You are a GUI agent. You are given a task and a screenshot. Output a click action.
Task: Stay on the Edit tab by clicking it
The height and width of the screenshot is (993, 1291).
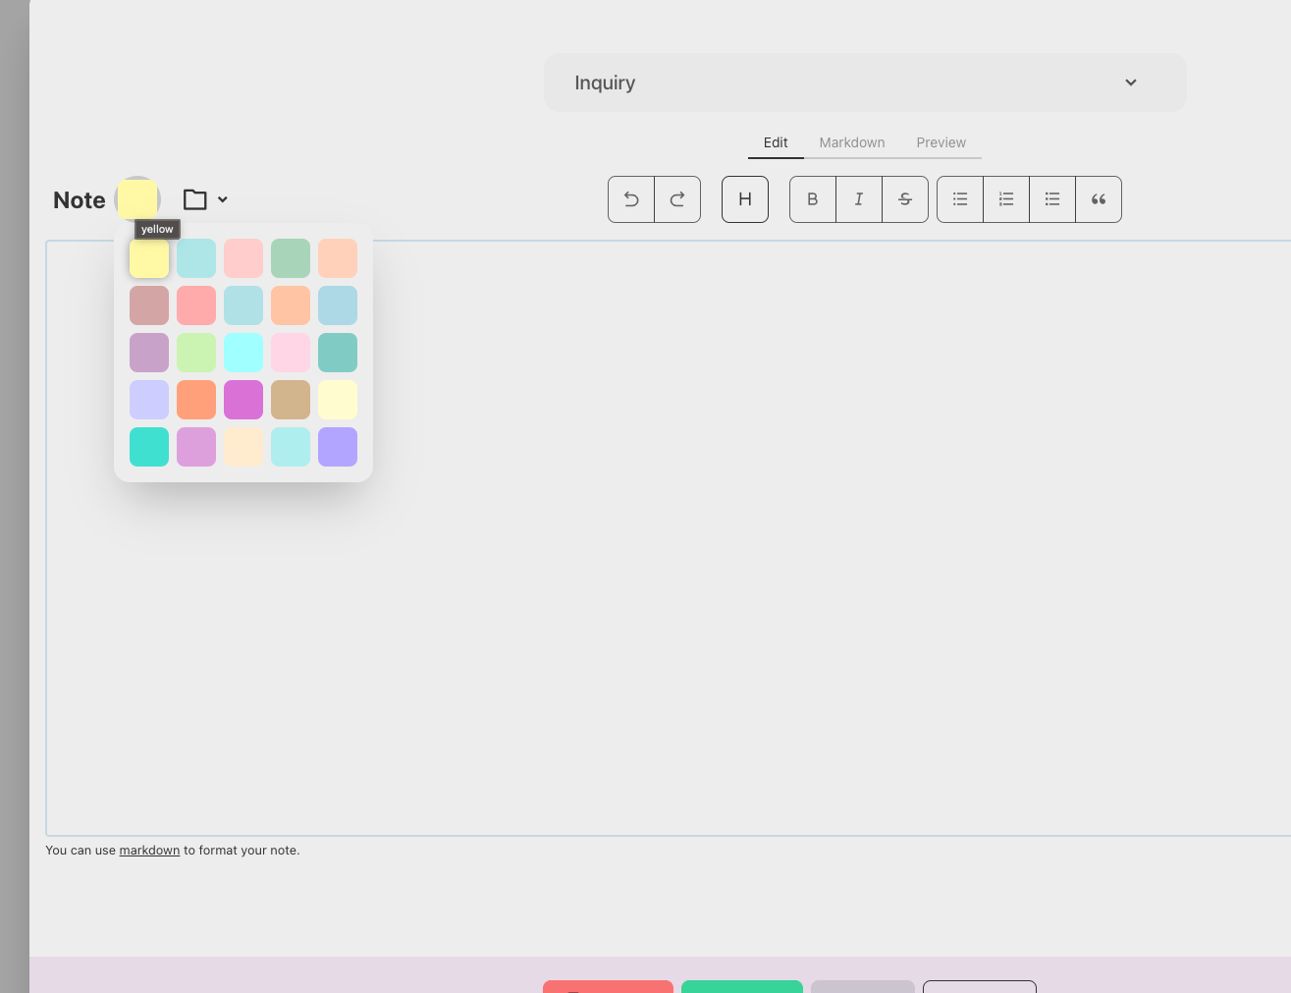(776, 142)
